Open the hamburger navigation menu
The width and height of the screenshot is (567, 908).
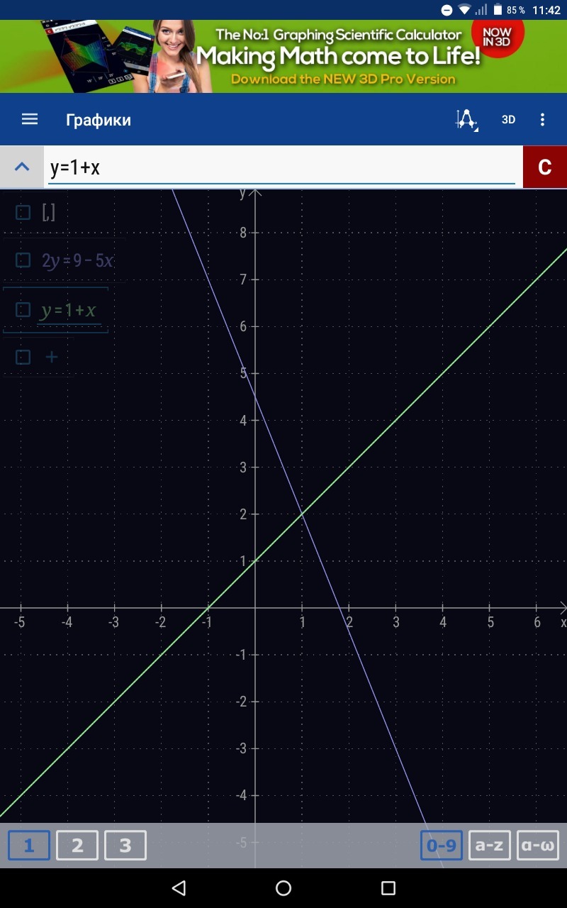(30, 119)
